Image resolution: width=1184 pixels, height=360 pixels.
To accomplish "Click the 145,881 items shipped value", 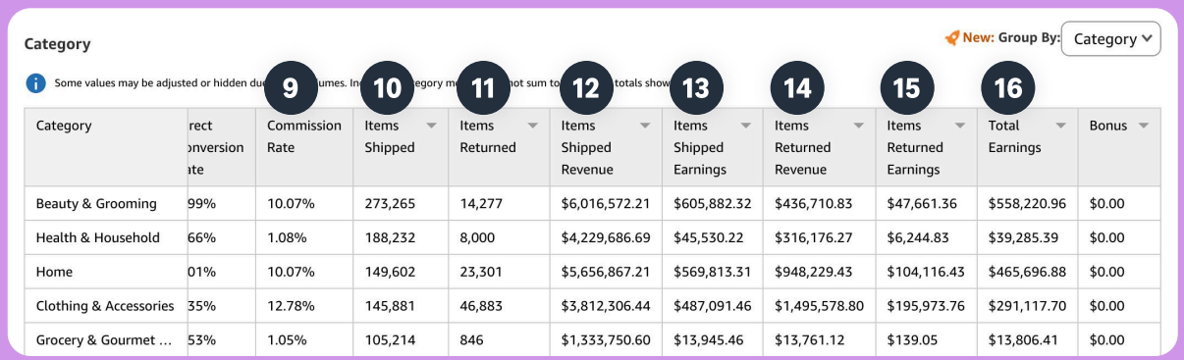I will [390, 306].
